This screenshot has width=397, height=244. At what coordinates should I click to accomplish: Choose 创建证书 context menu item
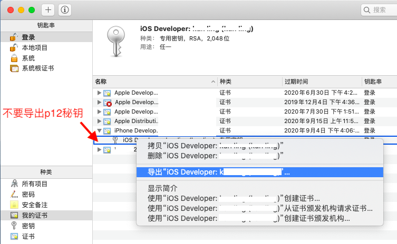click(260, 198)
